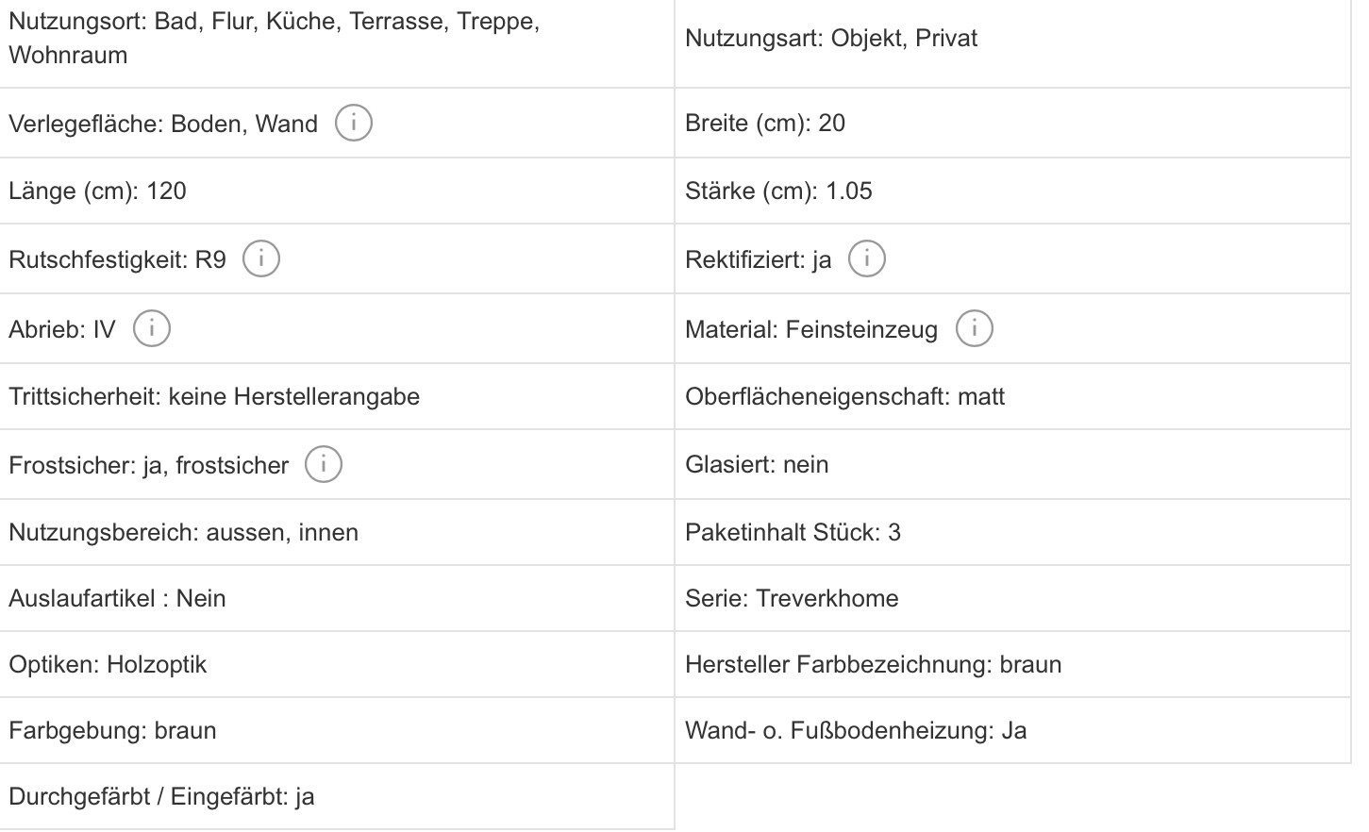1369x832 pixels.
Task: Open info icon beside Material: Feinsteinzeug
Action: (975, 328)
